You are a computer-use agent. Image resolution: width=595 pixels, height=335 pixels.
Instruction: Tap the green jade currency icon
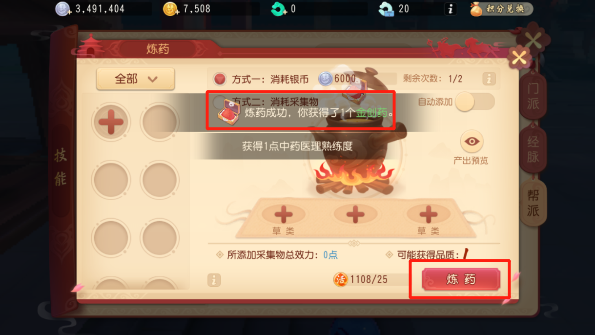point(279,9)
